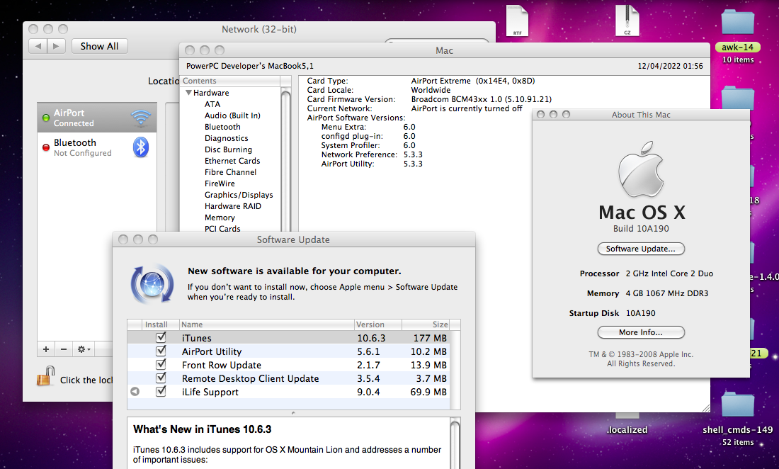This screenshot has height=469, width=779.
Task: Select the iLife Support row
Action: 289,392
